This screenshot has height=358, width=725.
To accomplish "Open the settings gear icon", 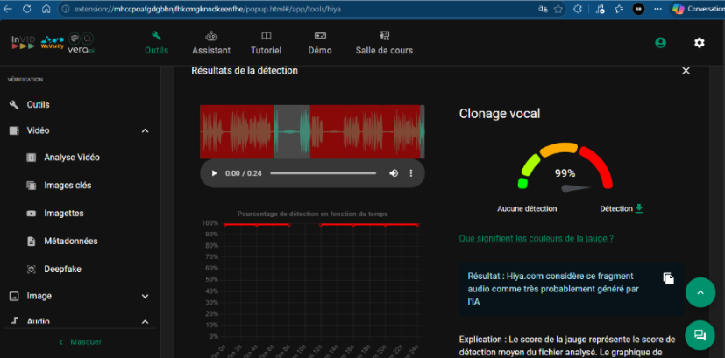I will 699,43.
